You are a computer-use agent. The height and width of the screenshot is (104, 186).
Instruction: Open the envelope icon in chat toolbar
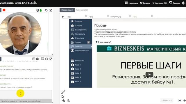coord(42,59)
